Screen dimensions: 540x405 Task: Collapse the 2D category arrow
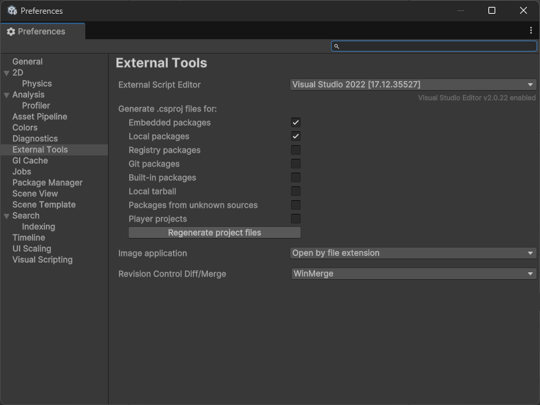pyautogui.click(x=6, y=73)
